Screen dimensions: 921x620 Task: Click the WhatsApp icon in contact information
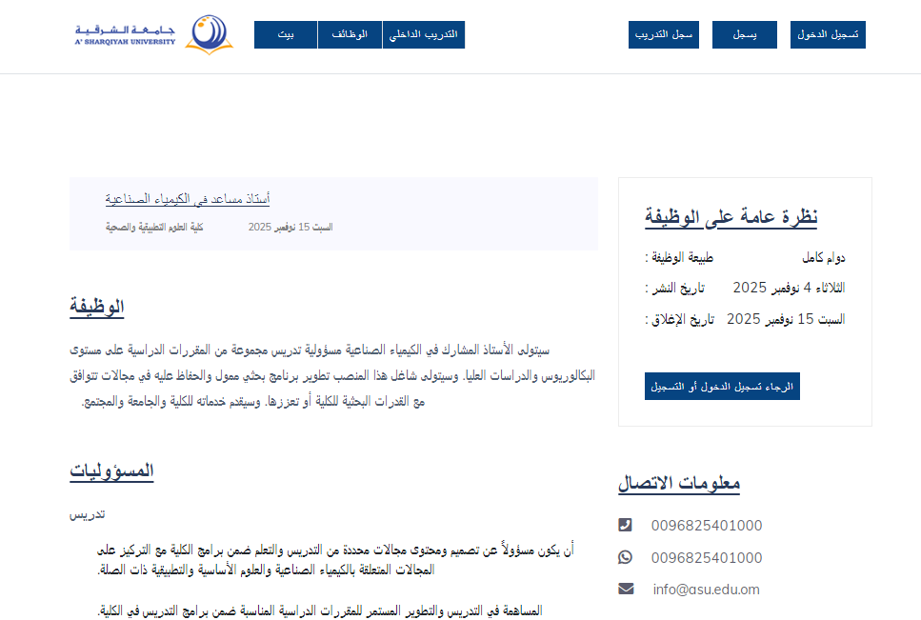point(625,557)
